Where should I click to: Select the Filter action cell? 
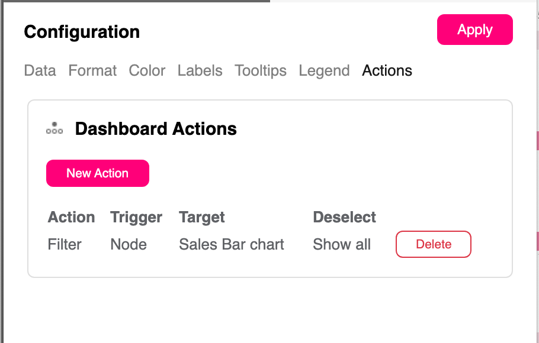[x=65, y=244]
